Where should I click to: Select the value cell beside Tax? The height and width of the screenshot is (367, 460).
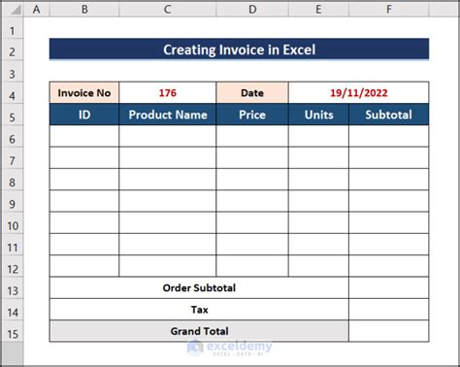tap(389, 310)
